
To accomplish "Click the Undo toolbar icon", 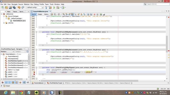I will point(19,8).
